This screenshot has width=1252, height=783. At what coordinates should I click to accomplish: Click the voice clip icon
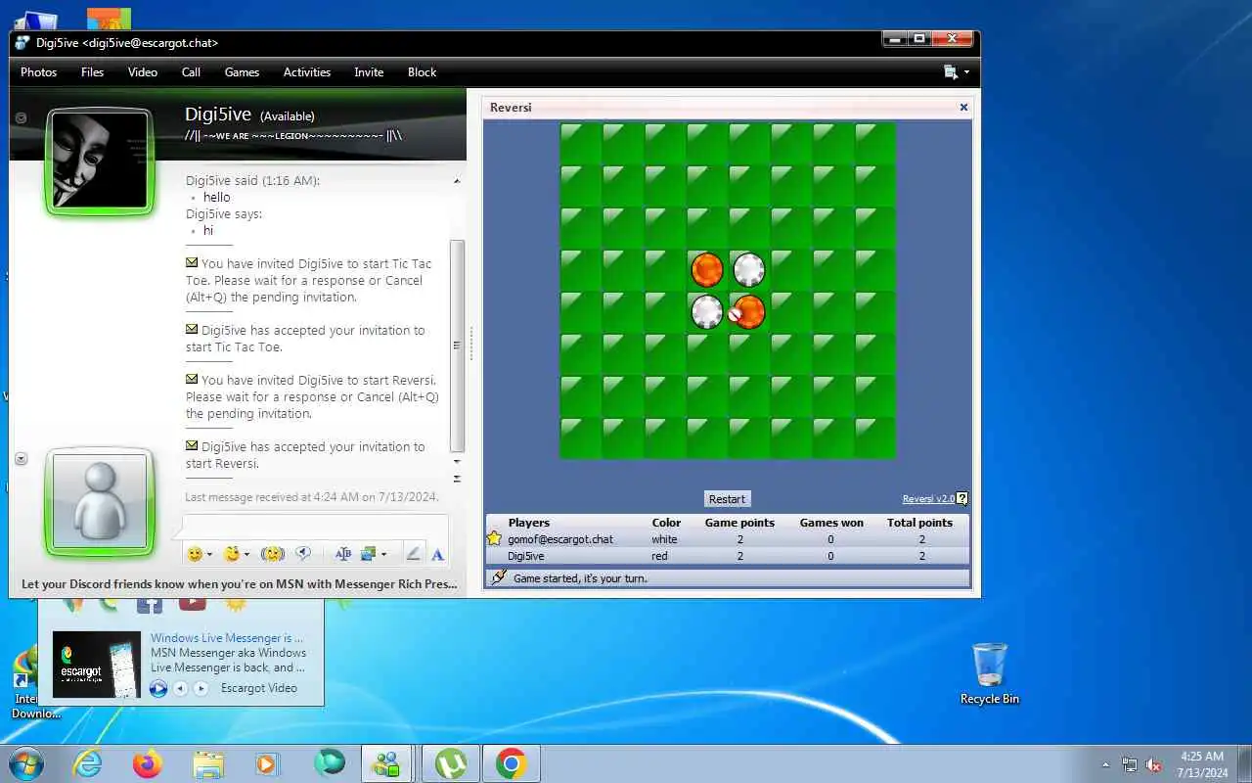pyautogui.click(x=303, y=554)
